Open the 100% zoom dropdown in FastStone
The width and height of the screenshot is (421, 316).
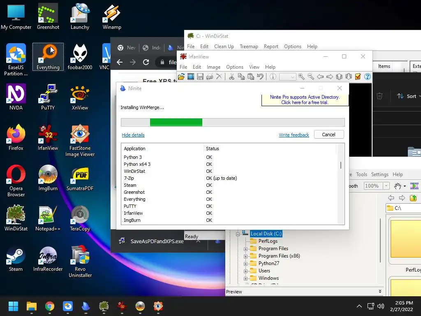[386, 186]
